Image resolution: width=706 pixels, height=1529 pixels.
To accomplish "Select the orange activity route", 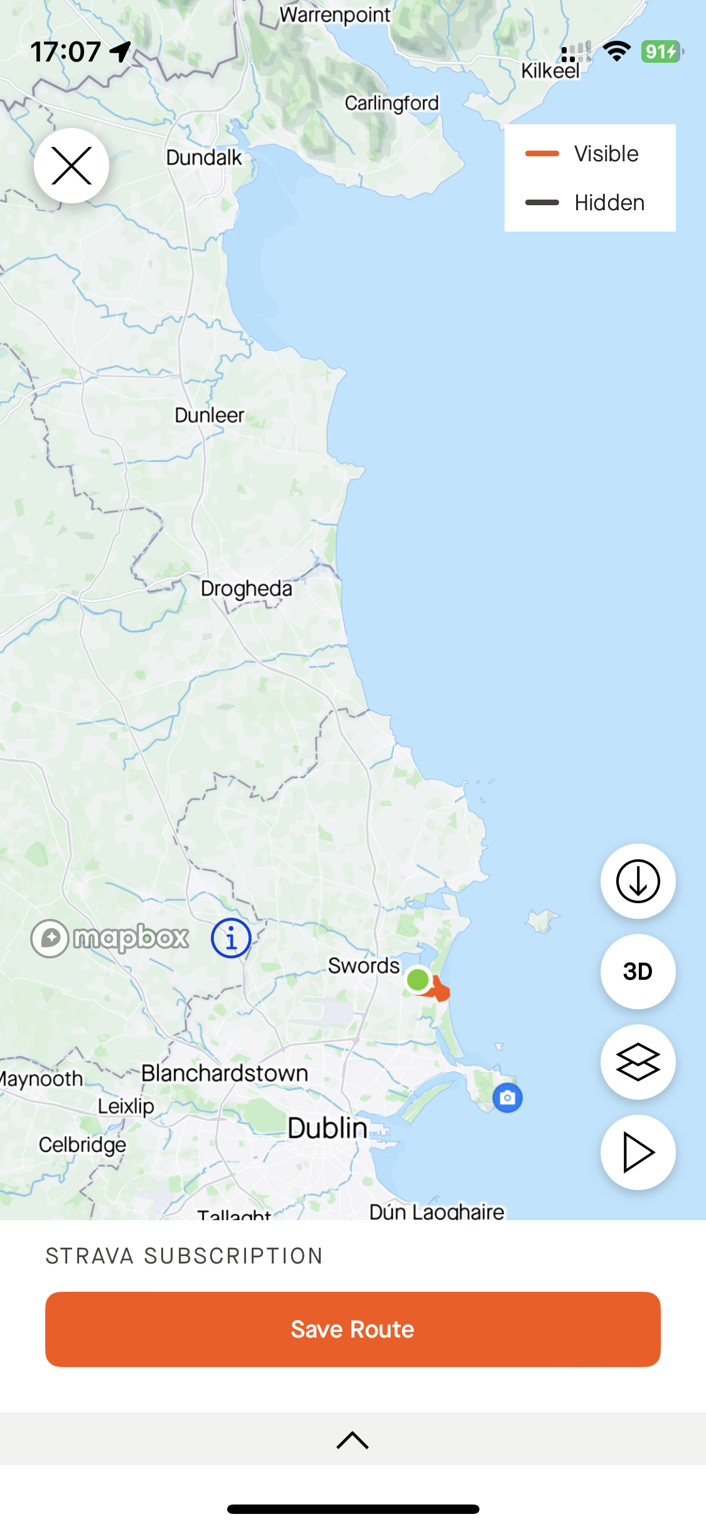I will (x=441, y=990).
